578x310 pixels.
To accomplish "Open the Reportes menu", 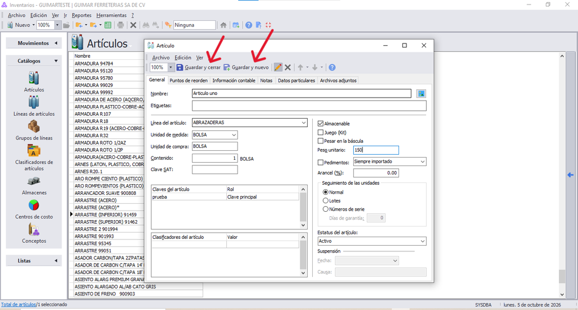I will [x=81, y=15].
